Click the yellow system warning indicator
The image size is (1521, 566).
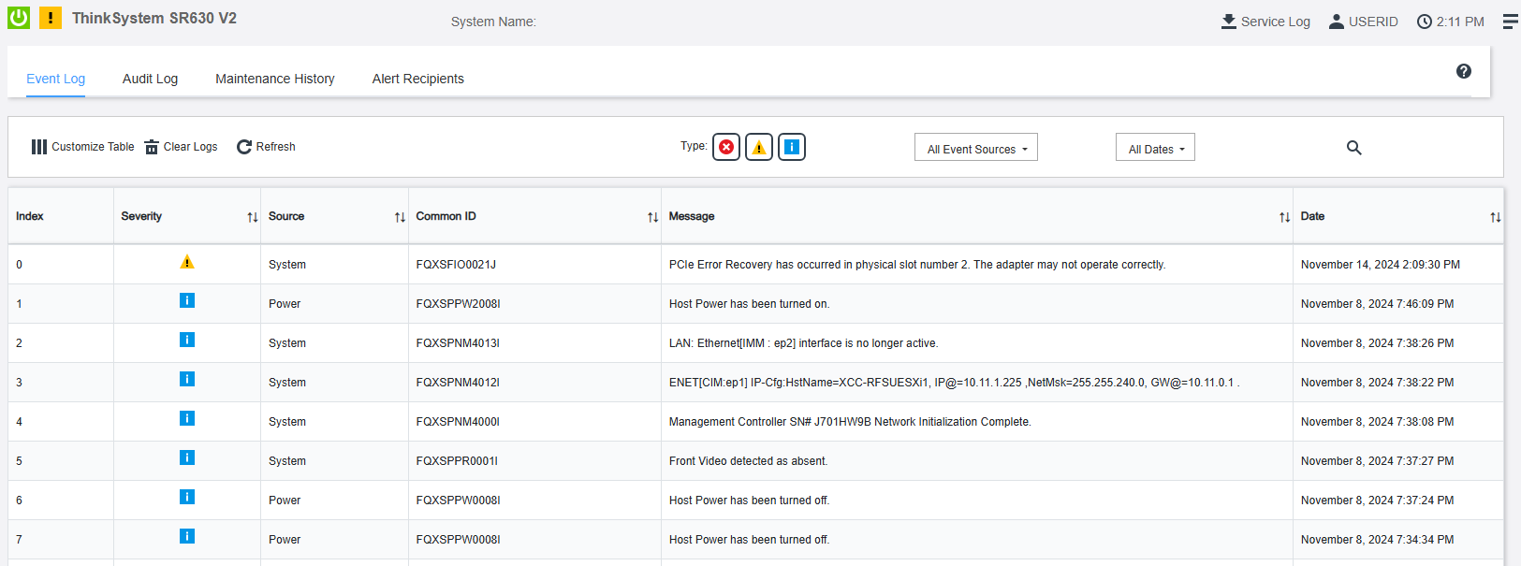(x=51, y=18)
